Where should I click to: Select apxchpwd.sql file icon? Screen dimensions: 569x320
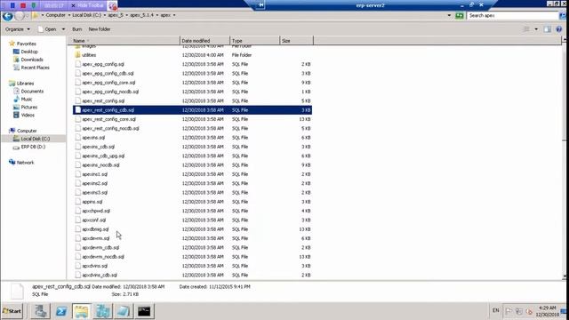pyautogui.click(x=77, y=211)
